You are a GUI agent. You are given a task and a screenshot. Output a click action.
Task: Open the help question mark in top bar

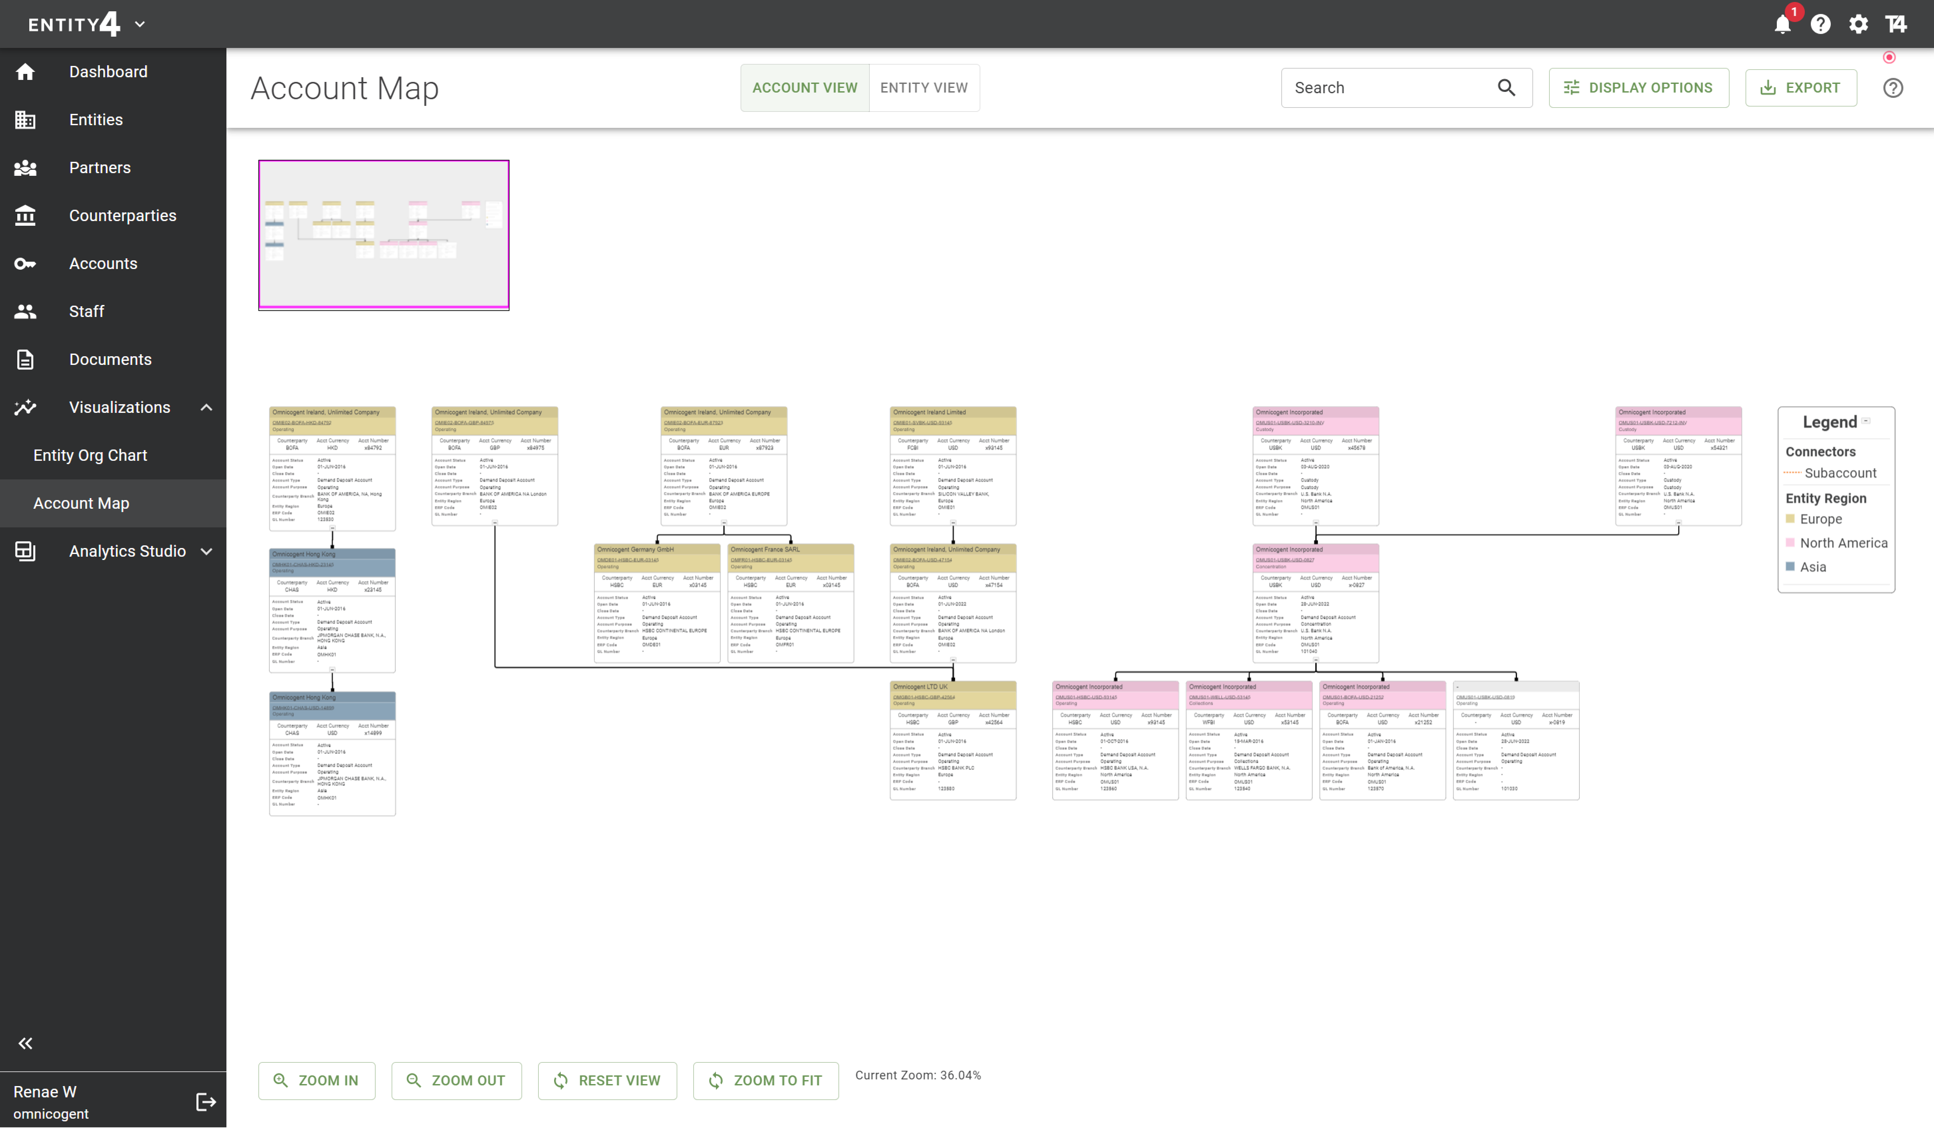(1820, 25)
